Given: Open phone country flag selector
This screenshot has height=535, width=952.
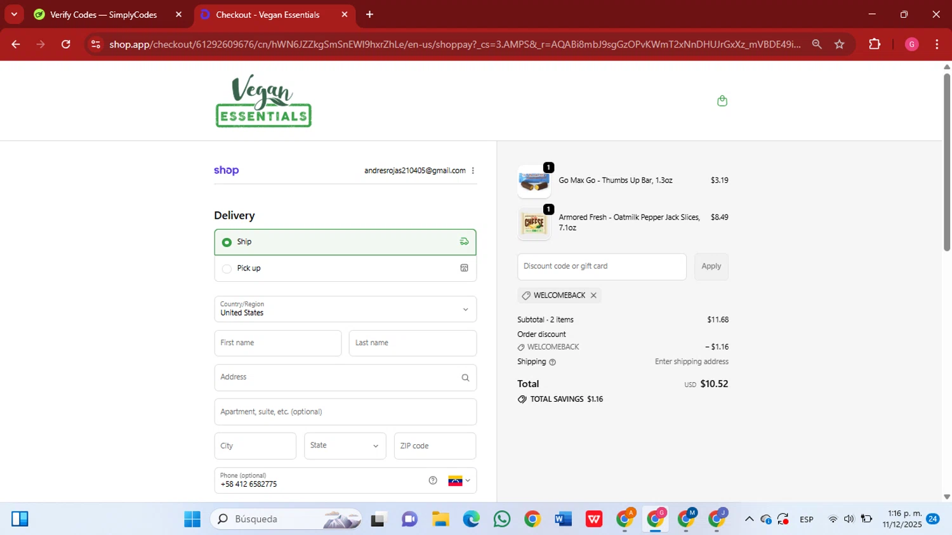Looking at the screenshot, I should point(459,480).
